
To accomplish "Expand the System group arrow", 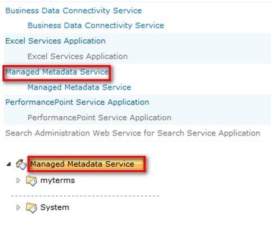I will [x=18, y=207].
